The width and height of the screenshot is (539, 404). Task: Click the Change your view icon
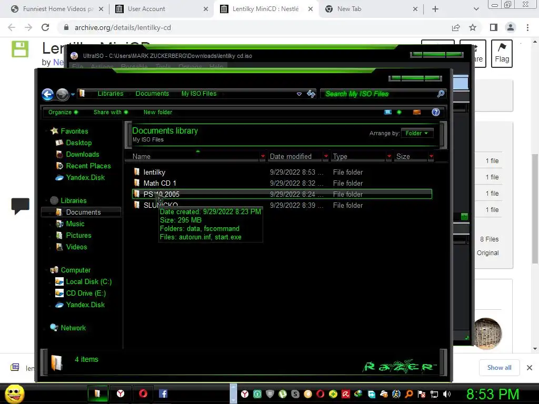tap(388, 113)
